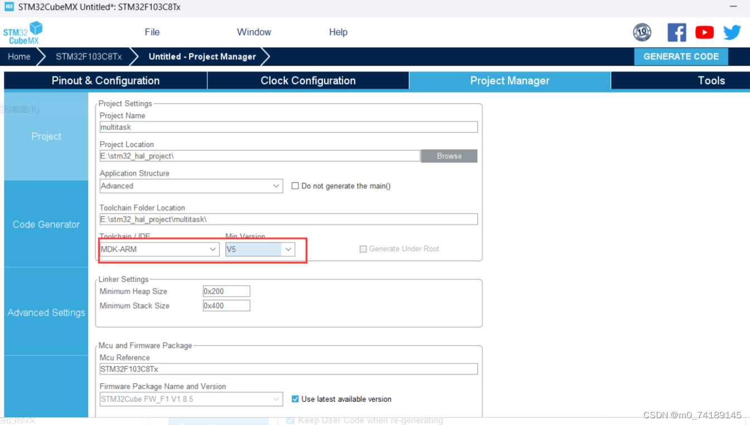The height and width of the screenshot is (425, 750).
Task: Select the Project side section
Action: [46, 136]
